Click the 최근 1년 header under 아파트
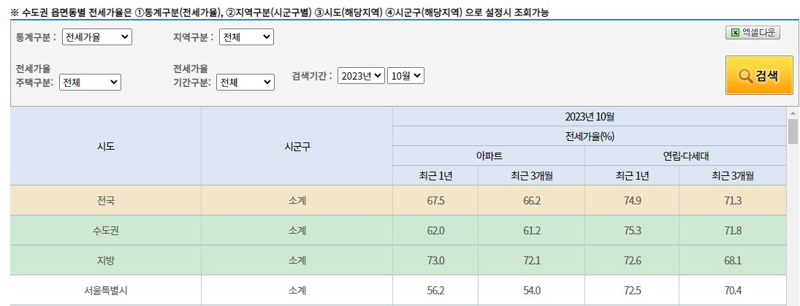800x306 pixels. pos(435,175)
